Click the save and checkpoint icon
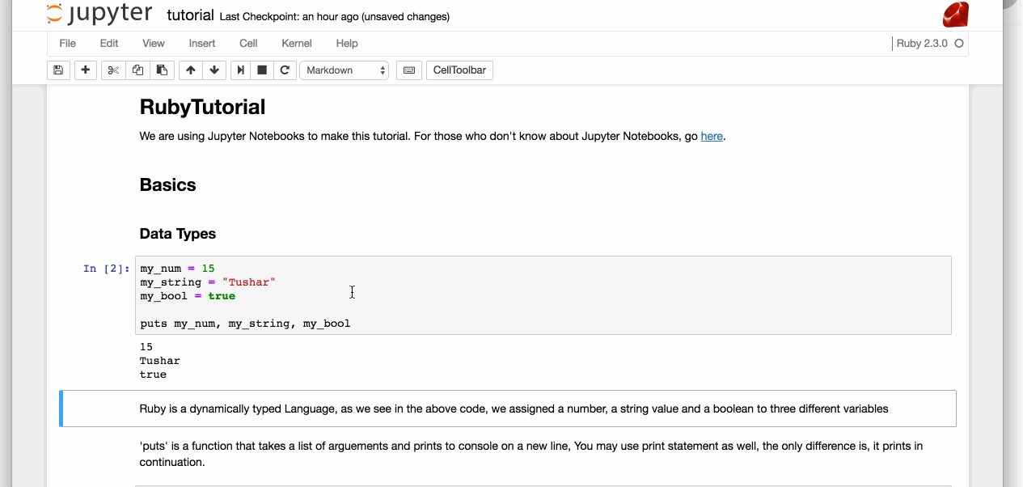This screenshot has height=487, width=1023. (58, 70)
